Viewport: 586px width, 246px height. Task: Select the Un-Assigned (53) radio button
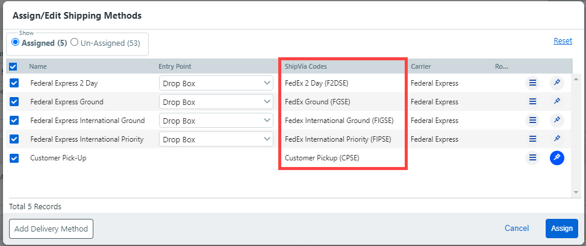click(75, 43)
